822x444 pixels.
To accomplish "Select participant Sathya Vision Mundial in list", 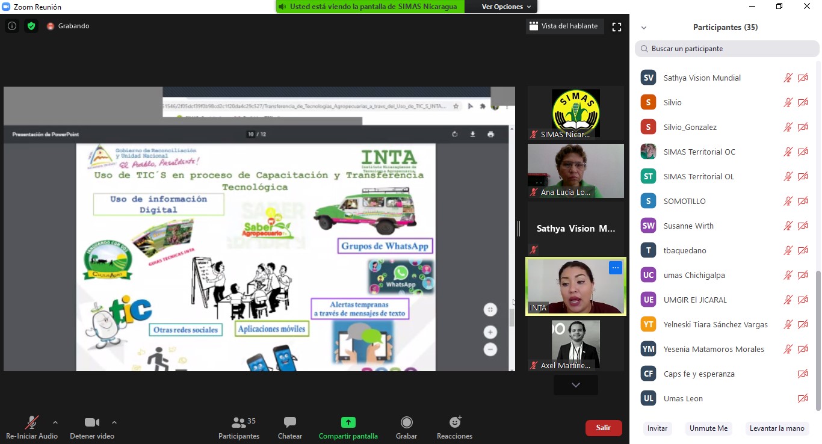I will coord(725,78).
